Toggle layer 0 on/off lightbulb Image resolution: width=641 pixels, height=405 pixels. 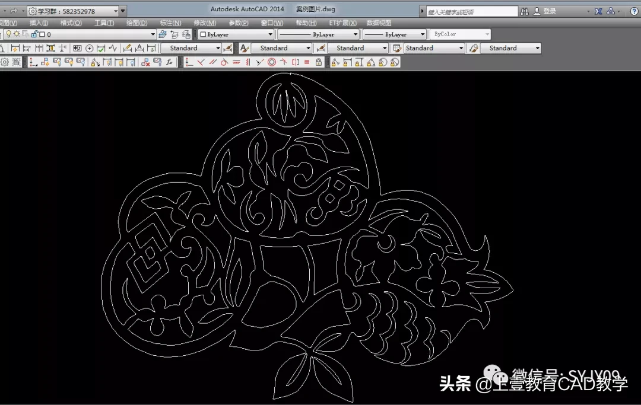8,34
